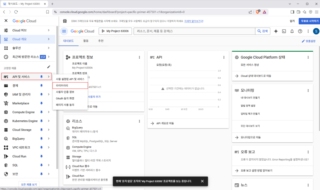Expand the BigQuery submenu chevron
Viewport: 320px width, 190px height.
pyautogui.click(x=49, y=139)
